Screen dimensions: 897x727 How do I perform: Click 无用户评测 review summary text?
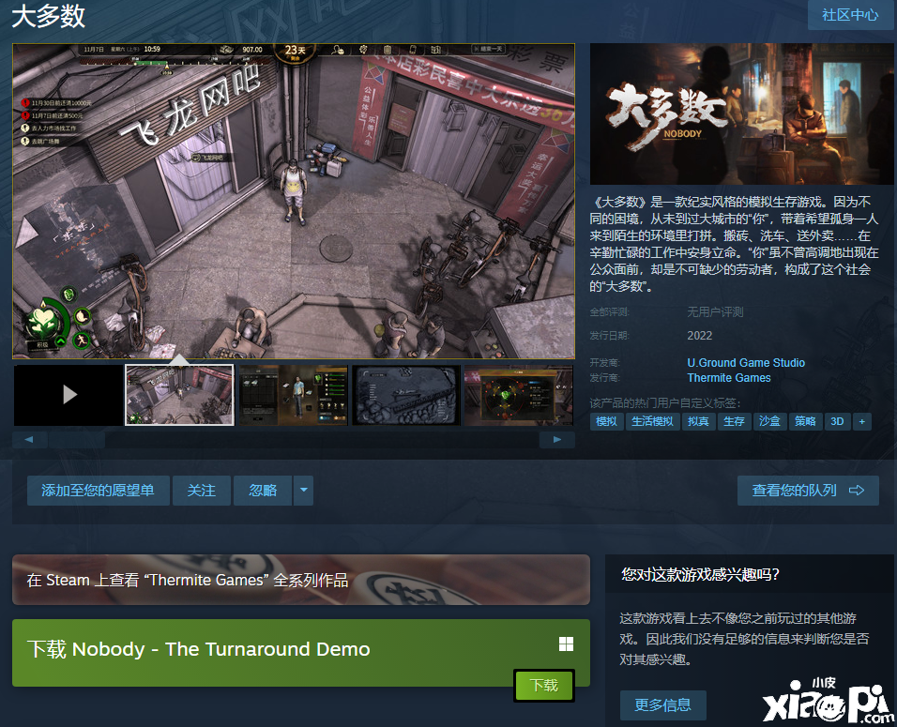pos(715,311)
